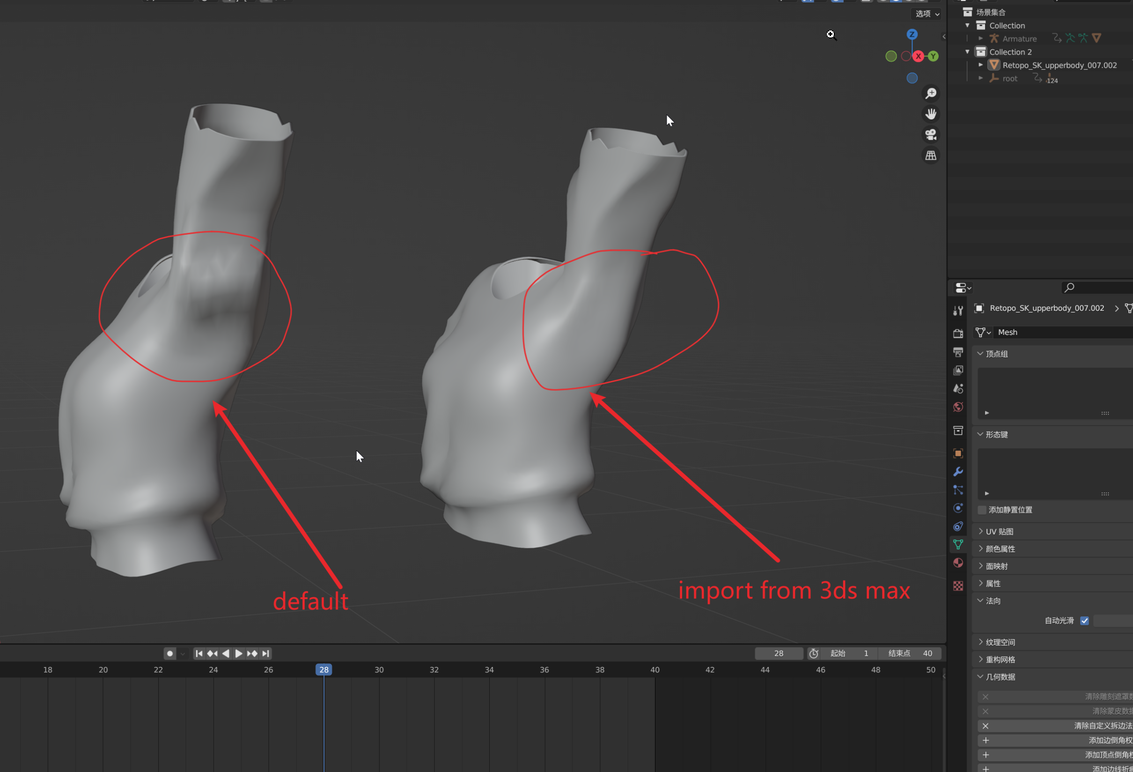Click the current frame field showing 28
The image size is (1133, 772).
[779, 653]
